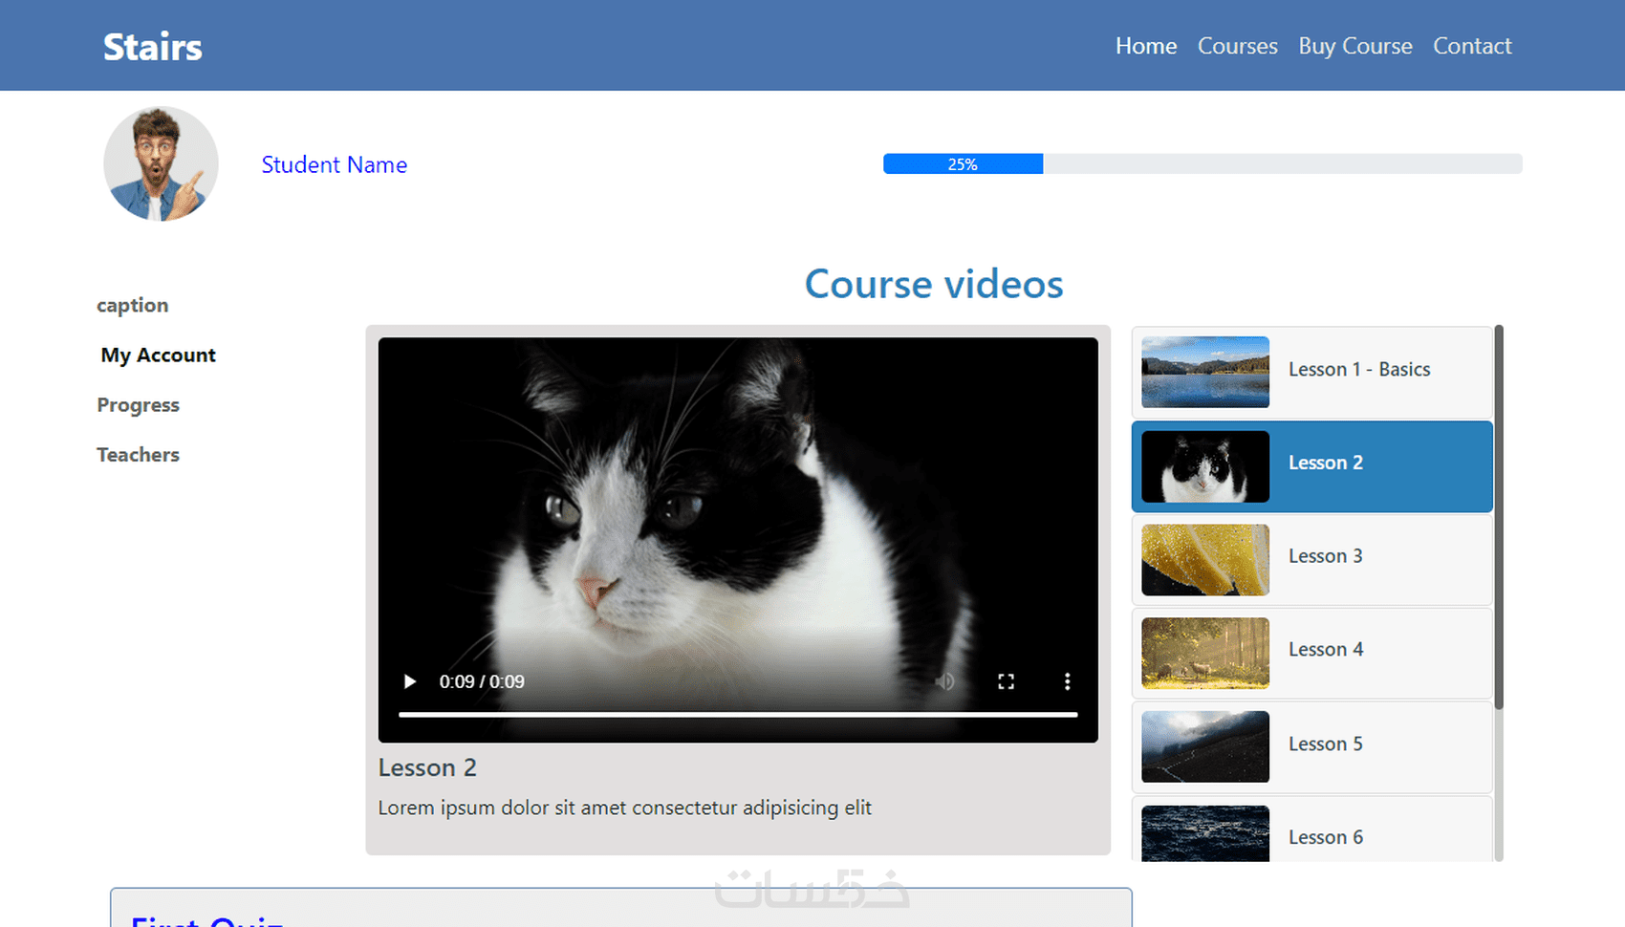
Task: Select the caption sidebar label
Action: 133,306
